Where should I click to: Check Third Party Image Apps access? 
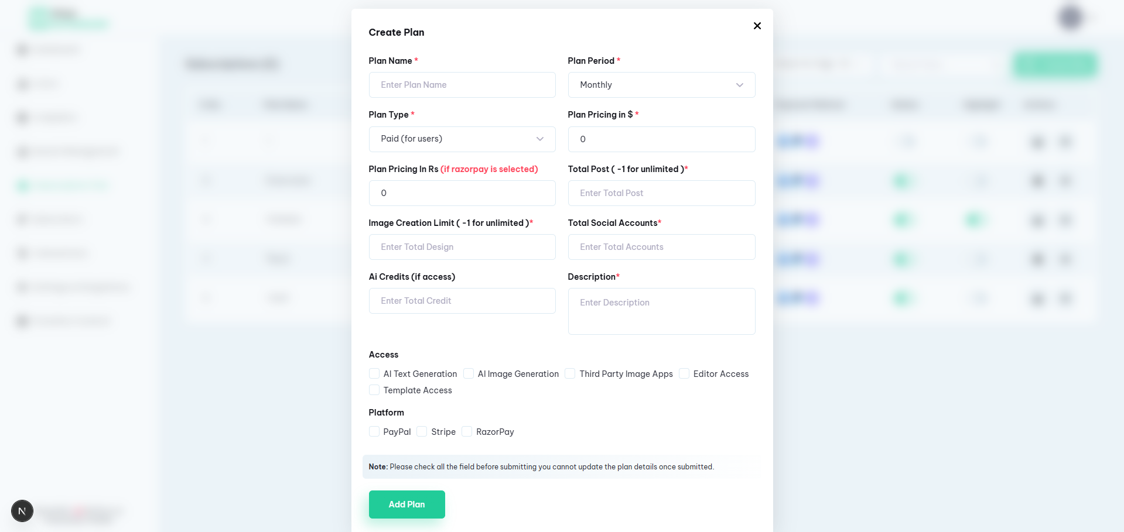click(569, 373)
